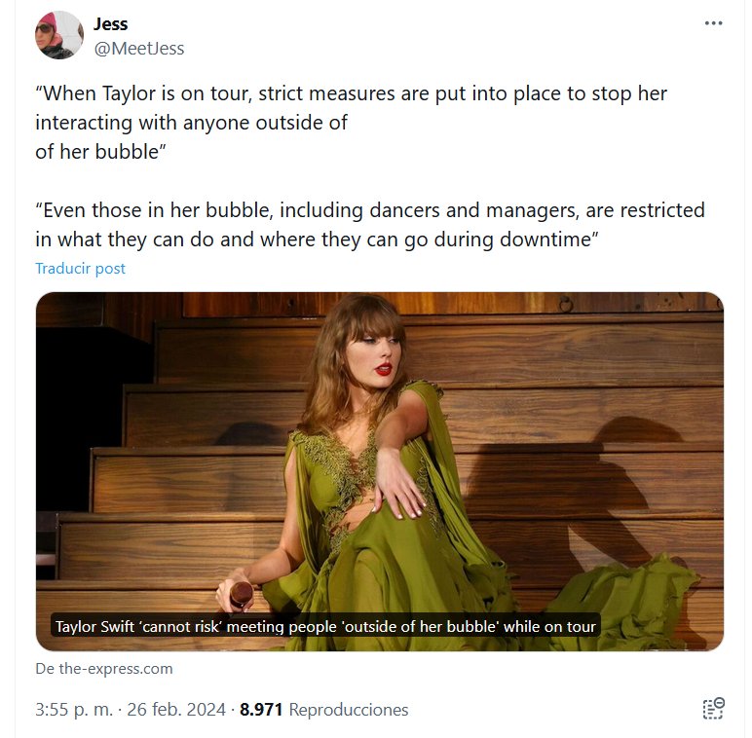Click the Traducir post link
This screenshot has height=738, width=752.
[80, 268]
